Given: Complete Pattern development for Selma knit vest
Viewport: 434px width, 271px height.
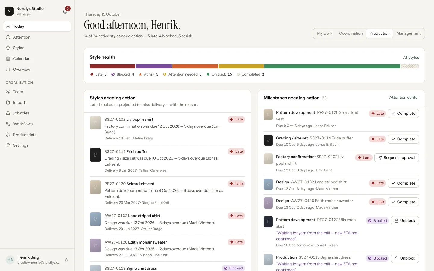Looking at the screenshot, I should [403, 114].
